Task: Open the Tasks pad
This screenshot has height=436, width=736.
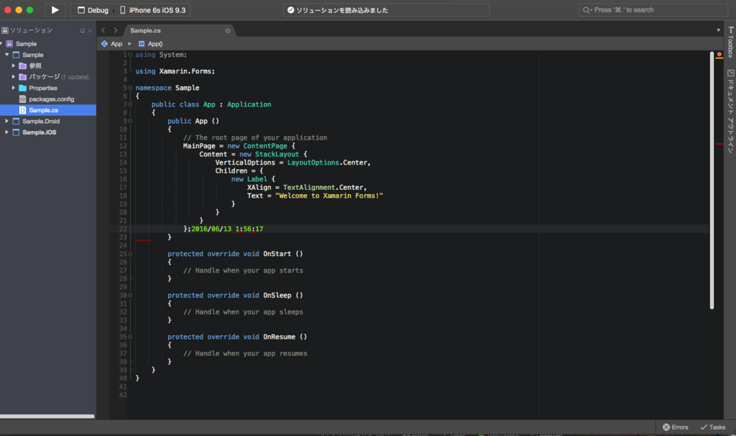Action: 712,427
